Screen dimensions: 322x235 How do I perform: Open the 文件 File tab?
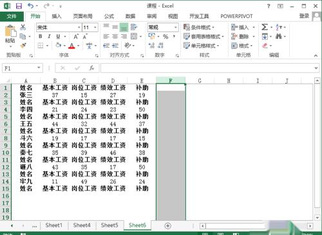coord(12,16)
